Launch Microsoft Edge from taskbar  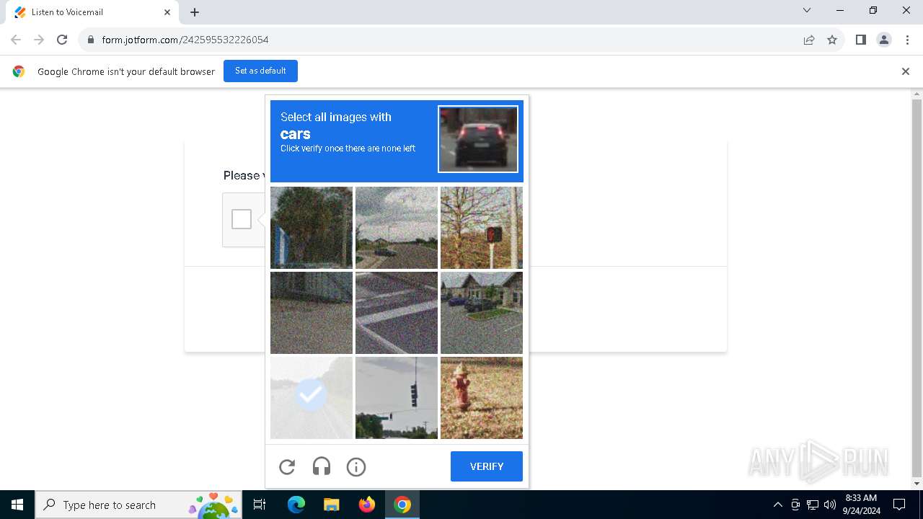pyautogui.click(x=296, y=505)
